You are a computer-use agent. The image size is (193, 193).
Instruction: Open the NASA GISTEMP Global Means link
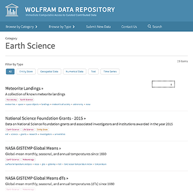coord(33,148)
